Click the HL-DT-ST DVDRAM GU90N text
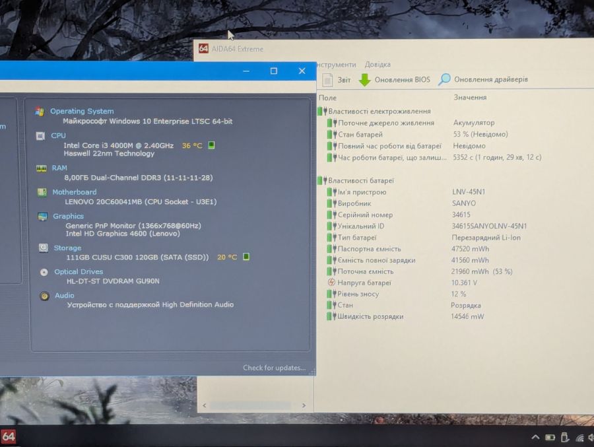The image size is (594, 447). pos(113,281)
